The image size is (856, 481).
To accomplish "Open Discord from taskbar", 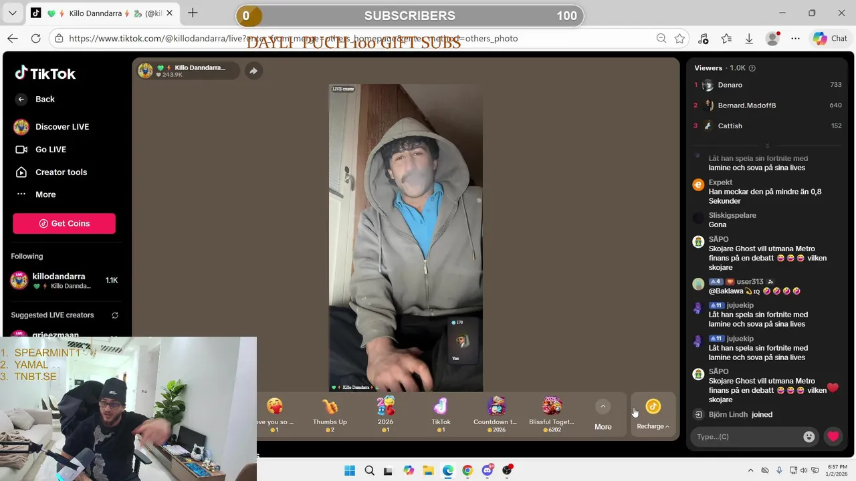I will (487, 470).
